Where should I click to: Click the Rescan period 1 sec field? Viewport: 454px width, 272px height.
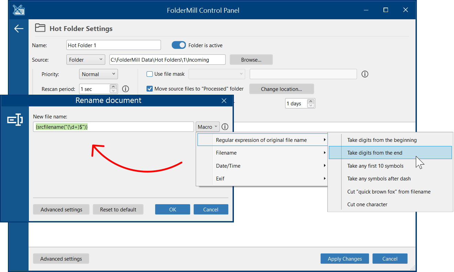(x=95, y=89)
